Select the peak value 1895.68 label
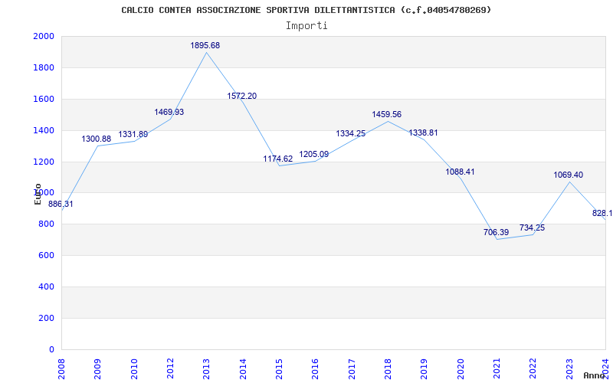The image size is (613, 383). click(205, 45)
